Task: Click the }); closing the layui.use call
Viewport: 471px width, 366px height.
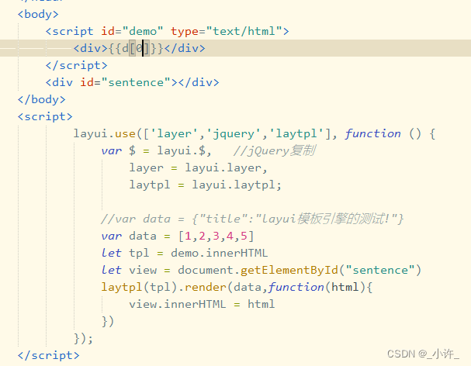Action: [x=83, y=339]
